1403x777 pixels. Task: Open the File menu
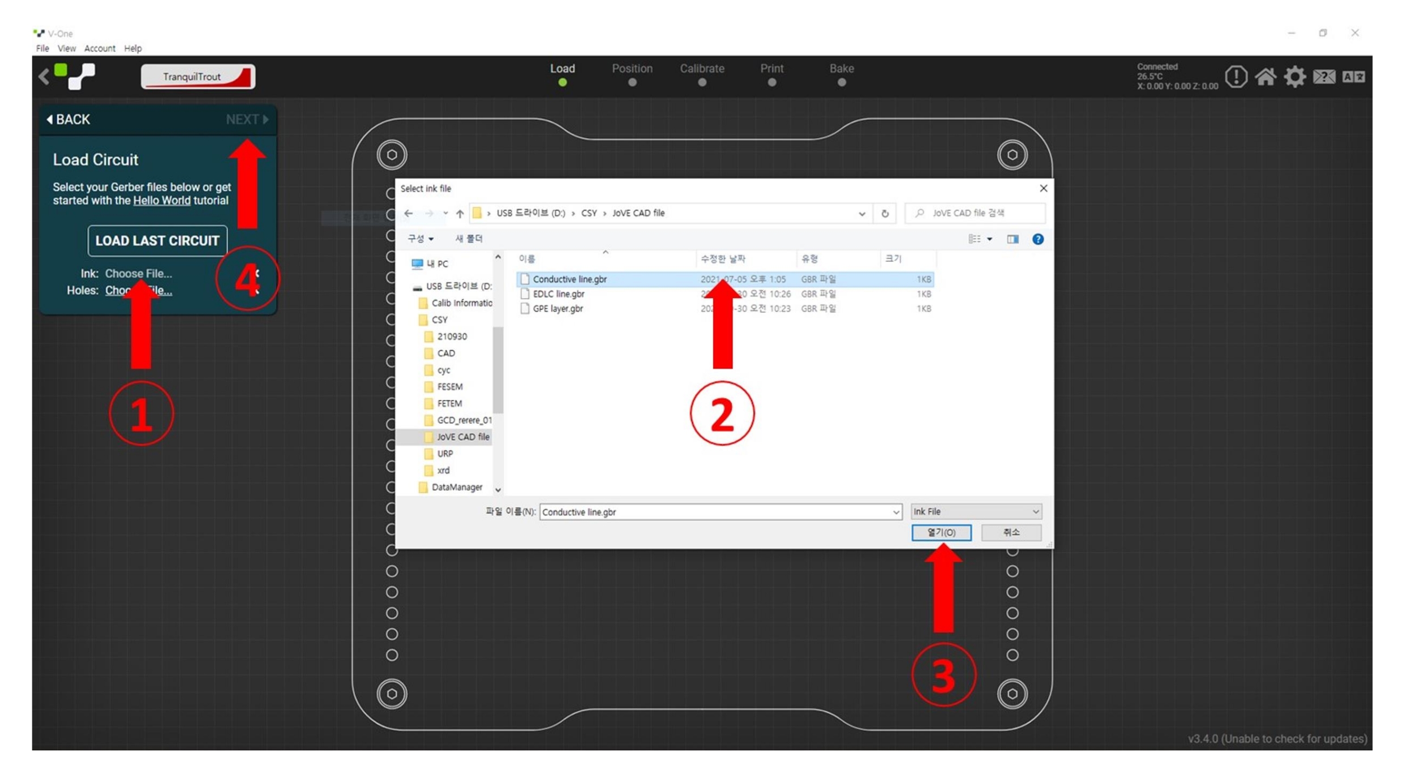point(42,48)
